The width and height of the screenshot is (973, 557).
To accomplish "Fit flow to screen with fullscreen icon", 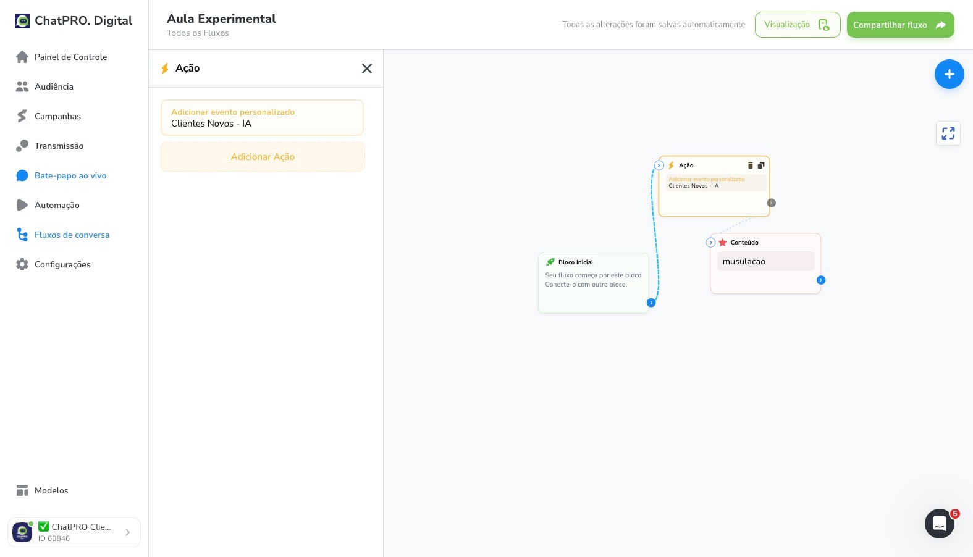I will [948, 133].
